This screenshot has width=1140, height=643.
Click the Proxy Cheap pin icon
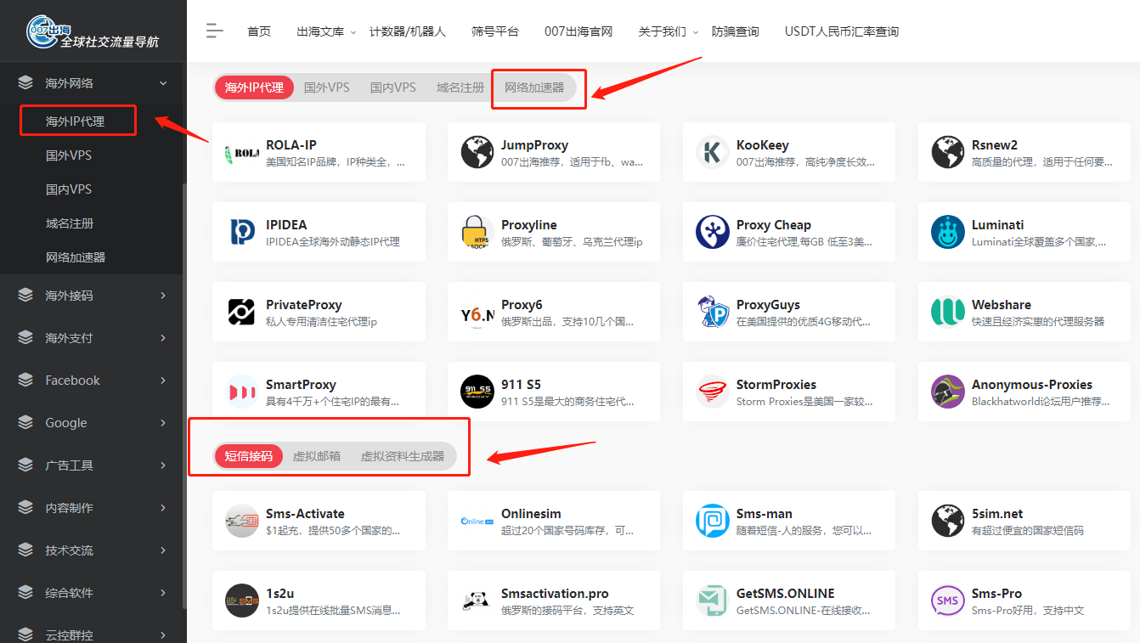tap(713, 233)
